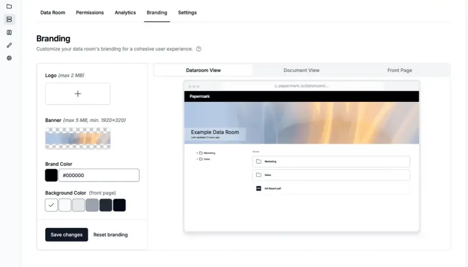Click the plus icon to upload logo
The width and height of the screenshot is (468, 267).
point(77,94)
